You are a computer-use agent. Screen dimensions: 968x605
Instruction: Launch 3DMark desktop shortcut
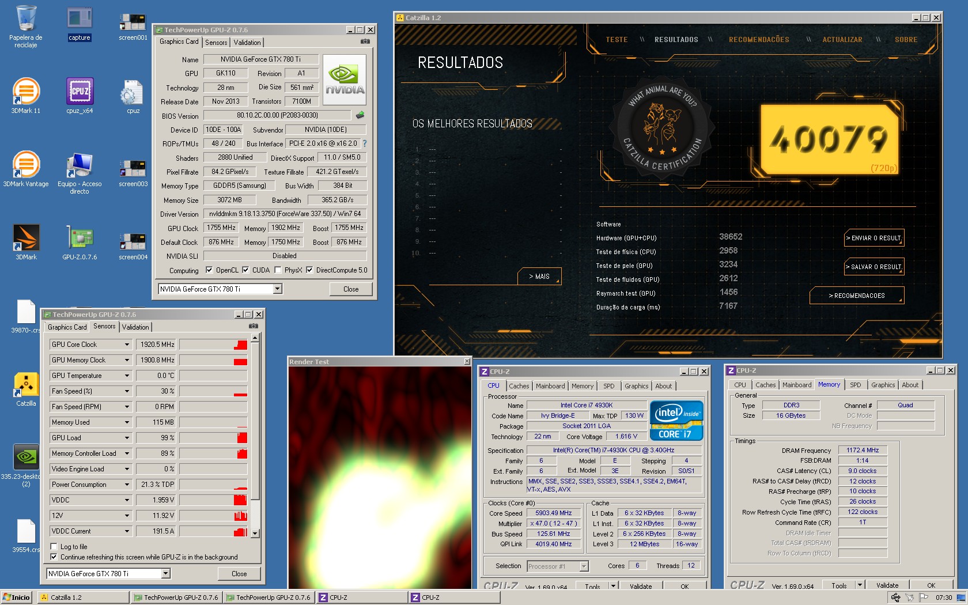point(26,243)
